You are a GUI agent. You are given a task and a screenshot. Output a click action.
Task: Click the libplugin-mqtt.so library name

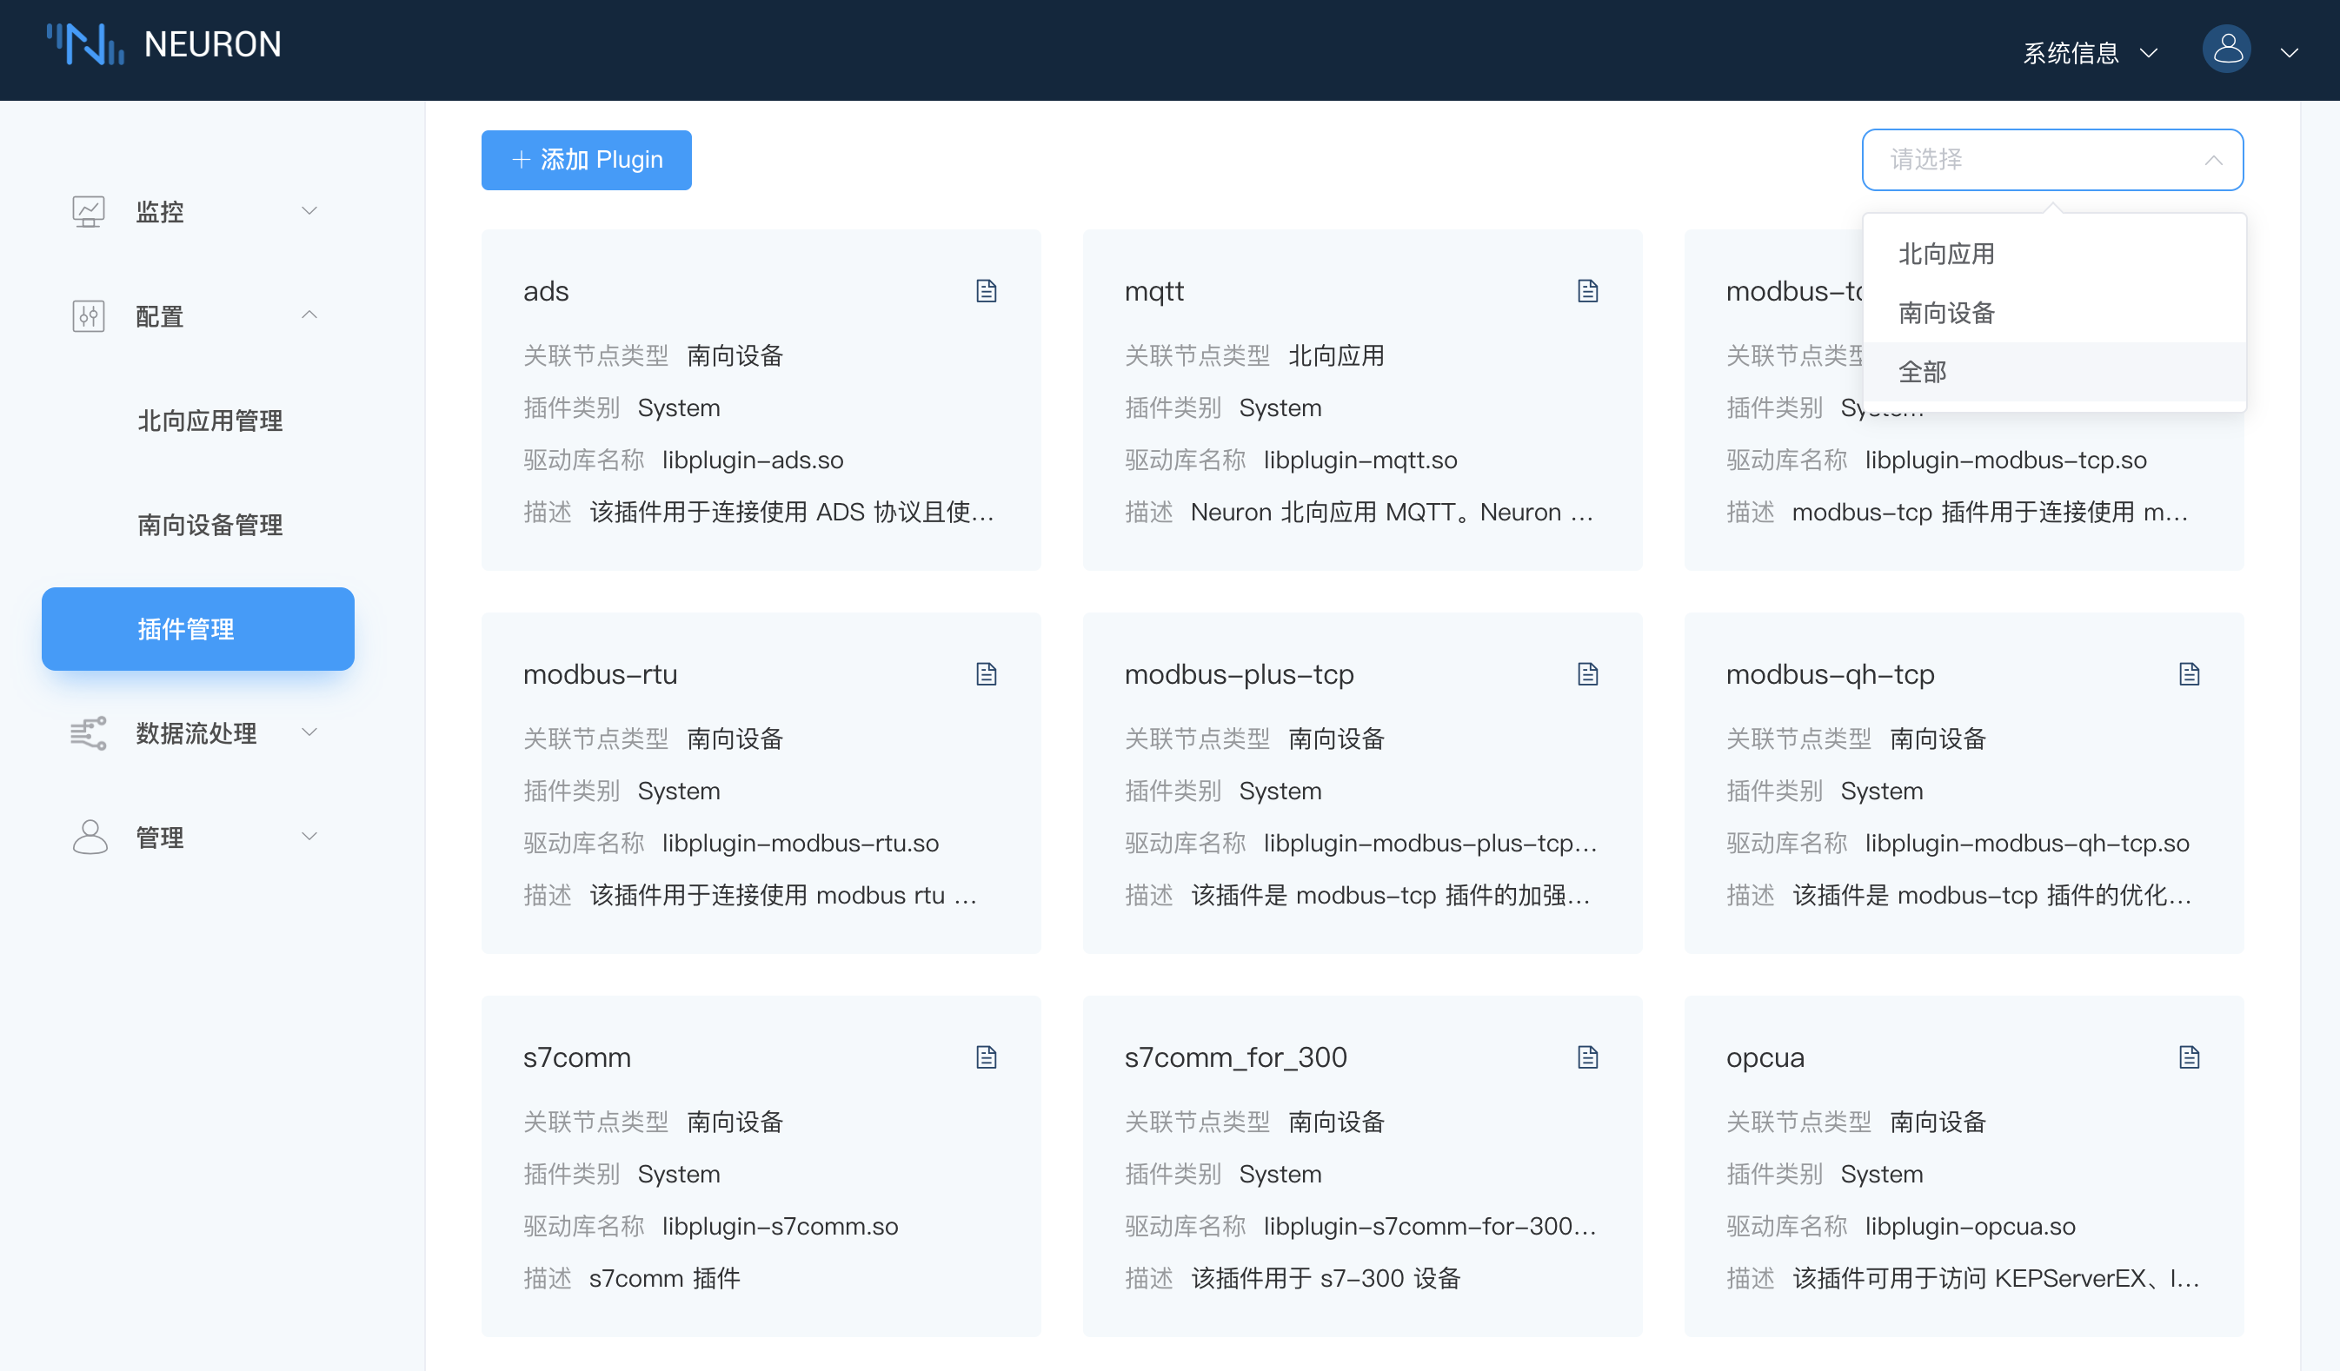pyautogui.click(x=1360, y=460)
